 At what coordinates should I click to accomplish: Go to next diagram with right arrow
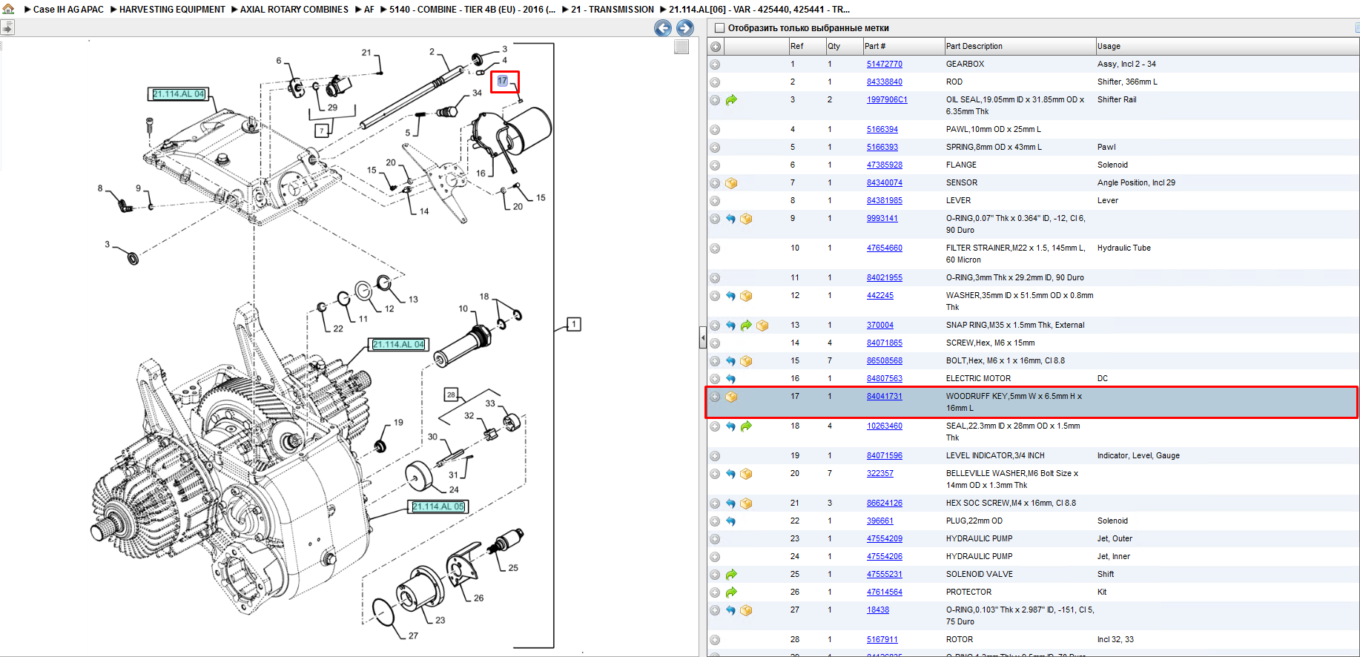pyautogui.click(x=685, y=28)
